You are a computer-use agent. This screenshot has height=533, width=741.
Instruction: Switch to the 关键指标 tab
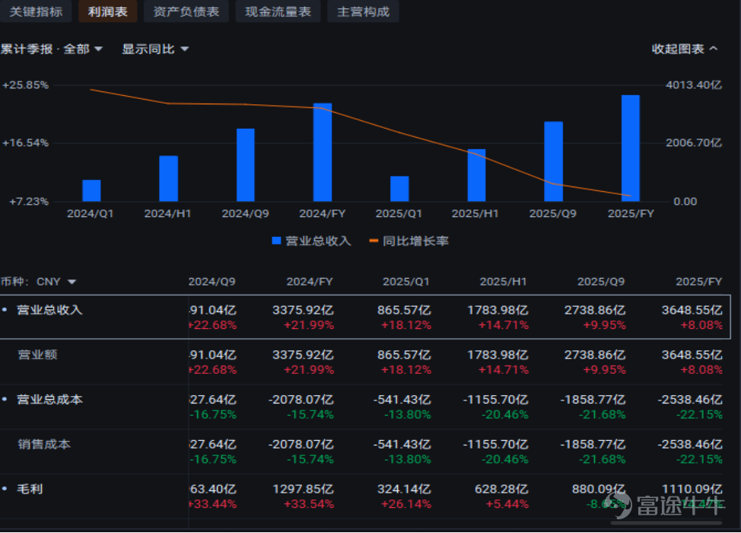pos(35,11)
